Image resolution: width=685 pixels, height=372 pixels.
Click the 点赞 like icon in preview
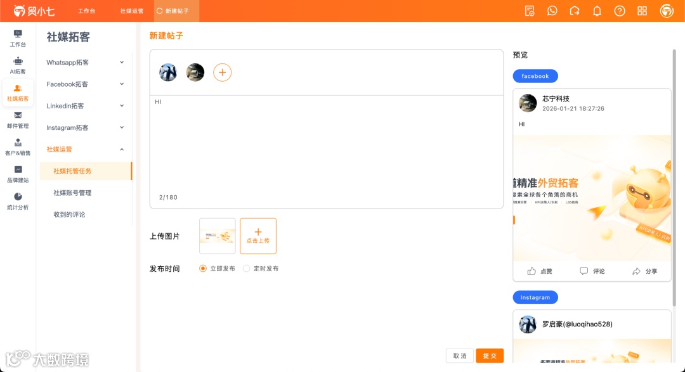pyautogui.click(x=532, y=271)
